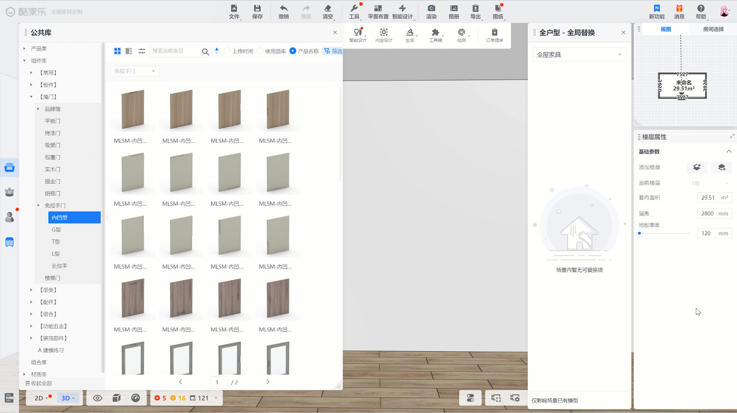
Task: Open the 全屋家具 dropdown
Action: click(x=579, y=54)
